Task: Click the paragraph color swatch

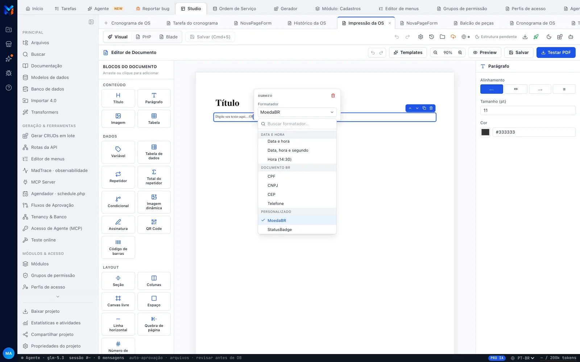Action: 485,132
